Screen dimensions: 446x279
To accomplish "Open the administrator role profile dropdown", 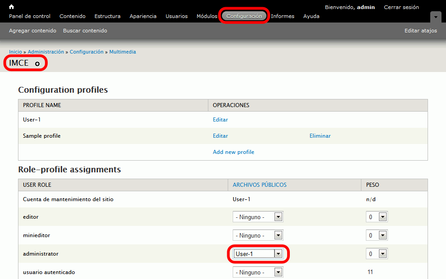I will (258, 254).
